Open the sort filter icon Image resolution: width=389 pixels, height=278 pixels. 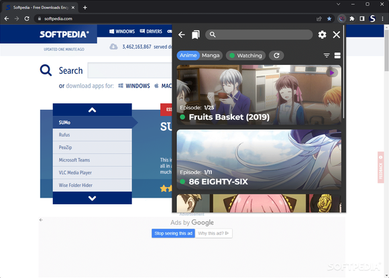pyautogui.click(x=327, y=56)
